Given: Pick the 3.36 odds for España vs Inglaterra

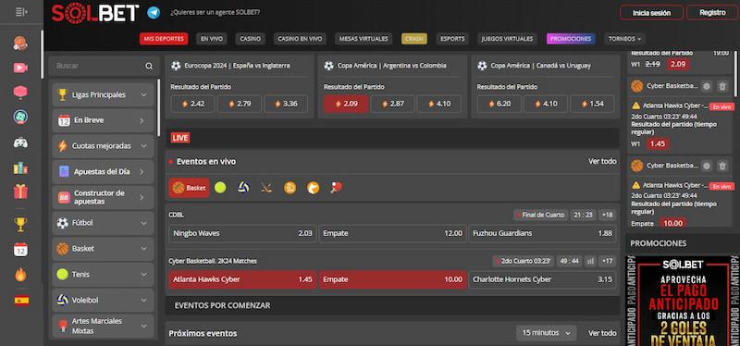Looking at the screenshot, I should 286,104.
